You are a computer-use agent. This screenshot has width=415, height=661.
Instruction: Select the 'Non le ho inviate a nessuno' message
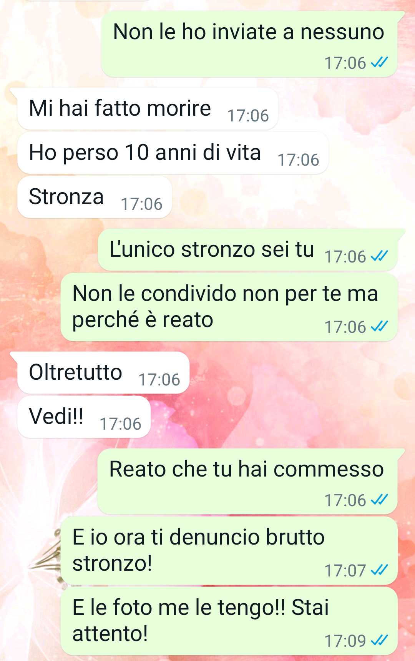(x=249, y=44)
